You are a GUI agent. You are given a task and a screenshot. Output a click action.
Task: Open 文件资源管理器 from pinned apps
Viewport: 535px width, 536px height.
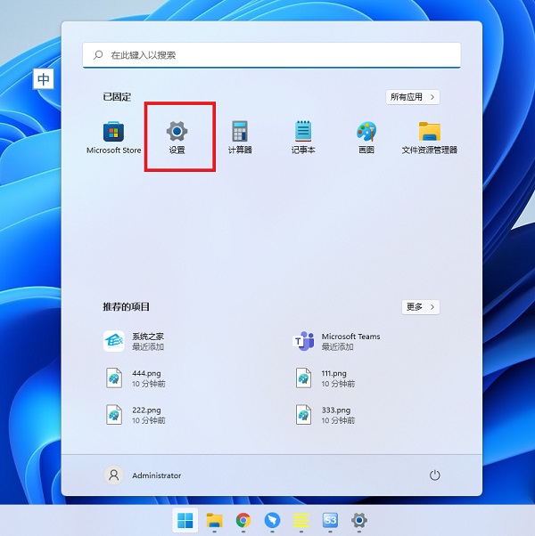tap(430, 137)
